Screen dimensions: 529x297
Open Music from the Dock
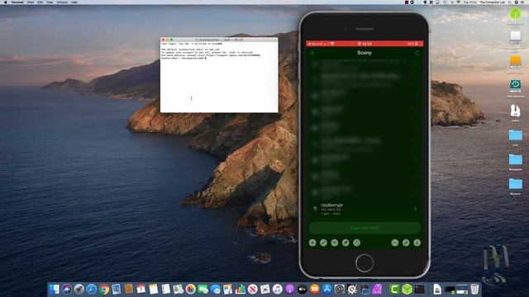click(278, 289)
